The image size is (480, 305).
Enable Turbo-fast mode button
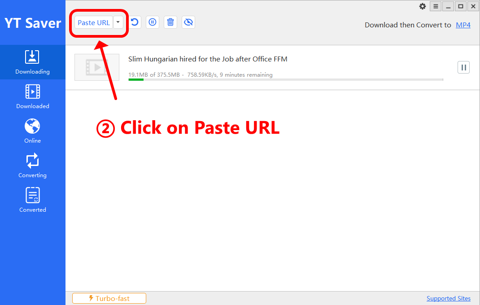109,298
